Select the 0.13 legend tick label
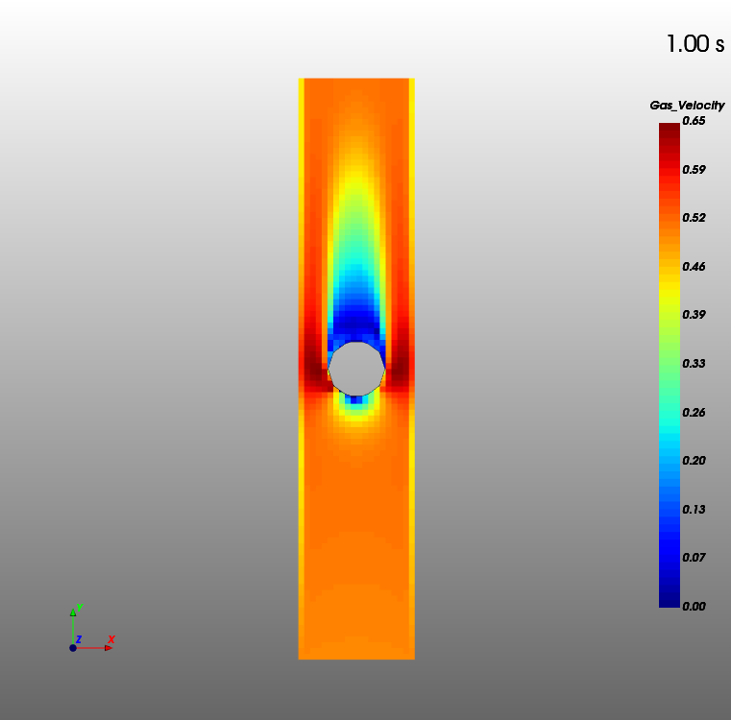Image resolution: width=731 pixels, height=720 pixels. click(694, 510)
